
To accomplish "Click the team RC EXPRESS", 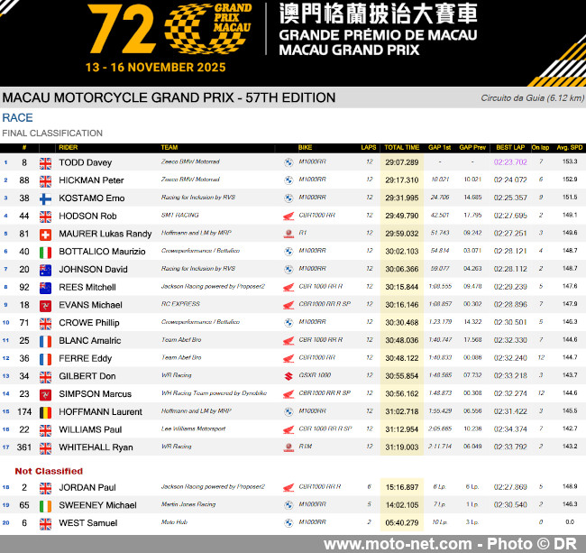I will pyautogui.click(x=180, y=304).
